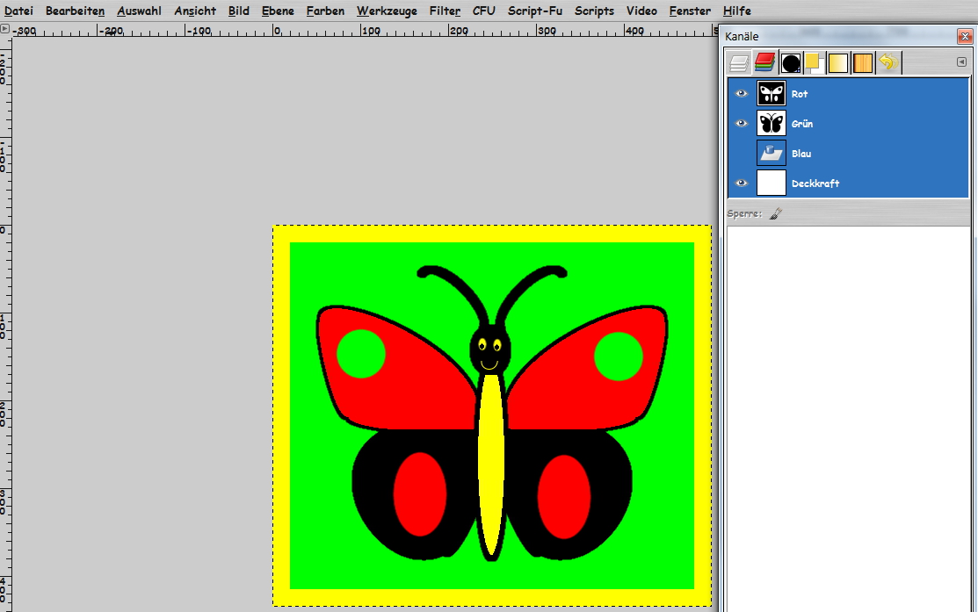
Task: Open the Gradients dock tab
Action: point(838,63)
